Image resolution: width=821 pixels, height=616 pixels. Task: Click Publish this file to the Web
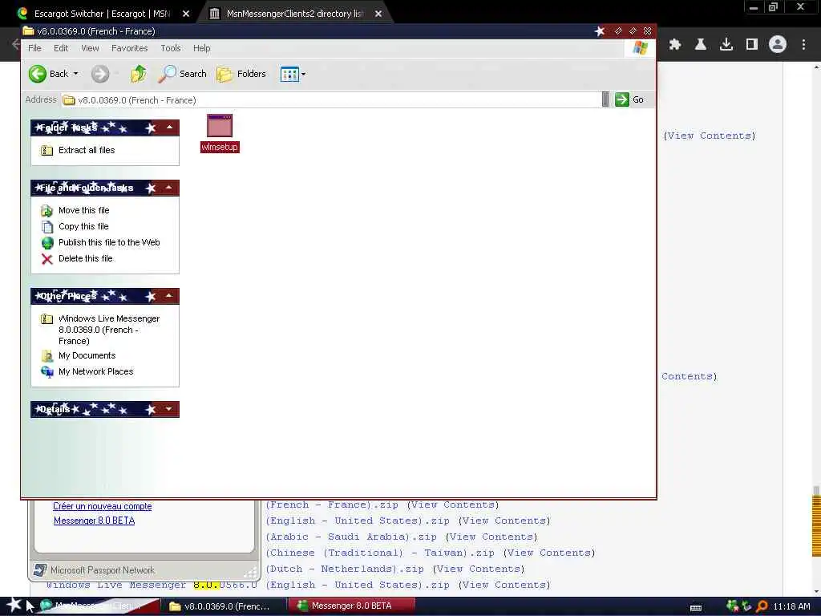point(109,242)
